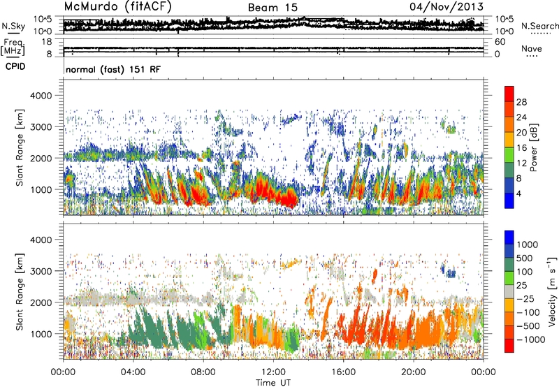Screen dimensions: 559x387
Task: Click inside the power range-time plot panel
Action: 273,147
